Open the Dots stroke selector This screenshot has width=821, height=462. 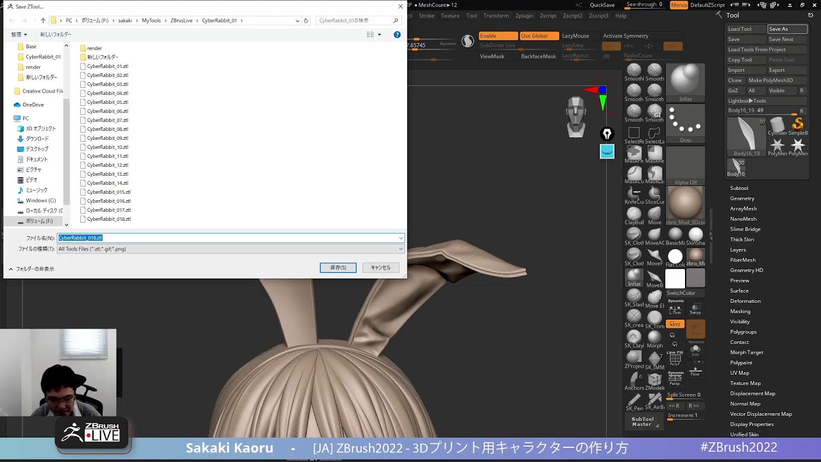coord(685,124)
